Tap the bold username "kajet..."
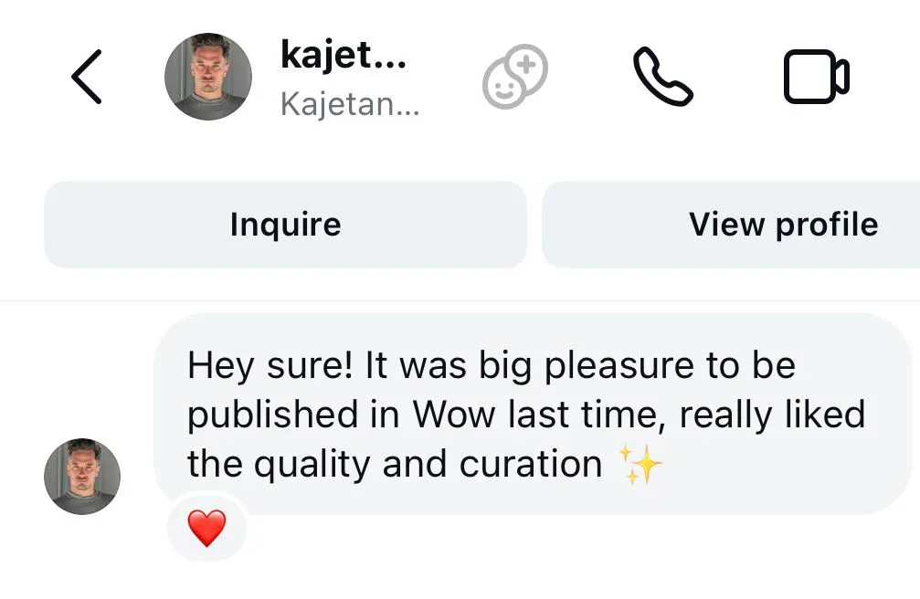The width and height of the screenshot is (920, 599). click(x=344, y=57)
